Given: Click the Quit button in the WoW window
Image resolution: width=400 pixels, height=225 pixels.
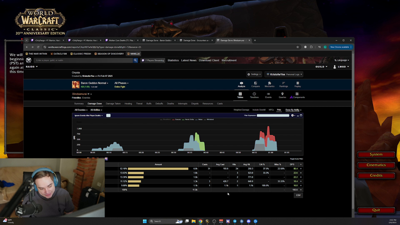Looking at the screenshot, I should click(x=376, y=210).
